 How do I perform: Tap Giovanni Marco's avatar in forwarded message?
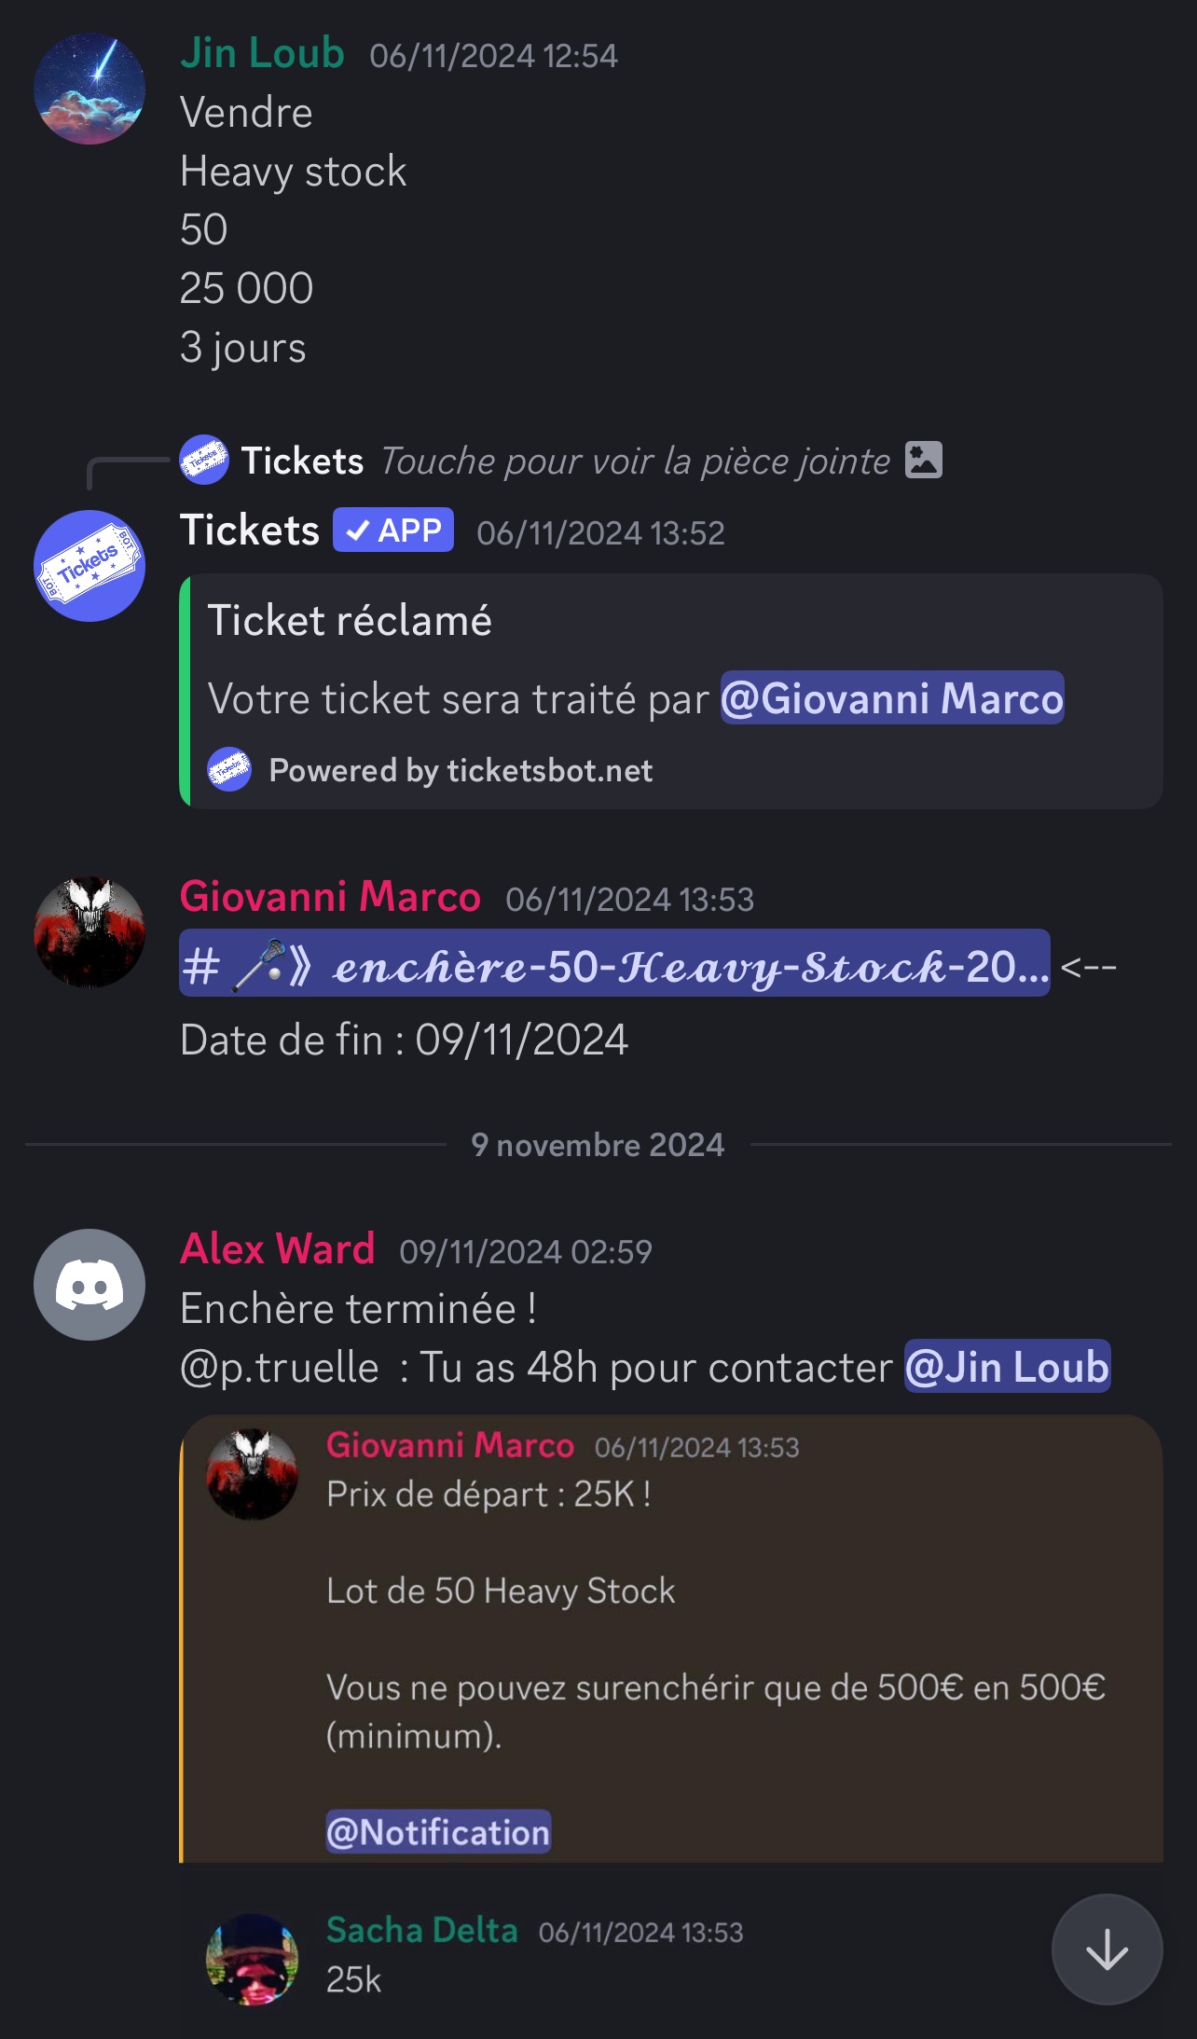point(252,1474)
